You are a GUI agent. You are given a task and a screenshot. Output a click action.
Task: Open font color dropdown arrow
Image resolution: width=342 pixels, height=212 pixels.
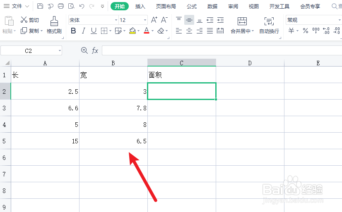(152, 31)
